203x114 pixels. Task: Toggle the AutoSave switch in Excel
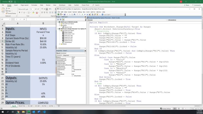tap(10, 2)
